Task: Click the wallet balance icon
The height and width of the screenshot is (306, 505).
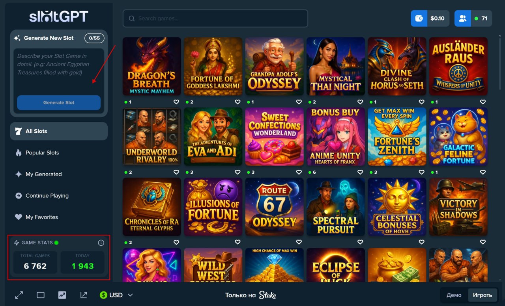Action: [x=419, y=19]
